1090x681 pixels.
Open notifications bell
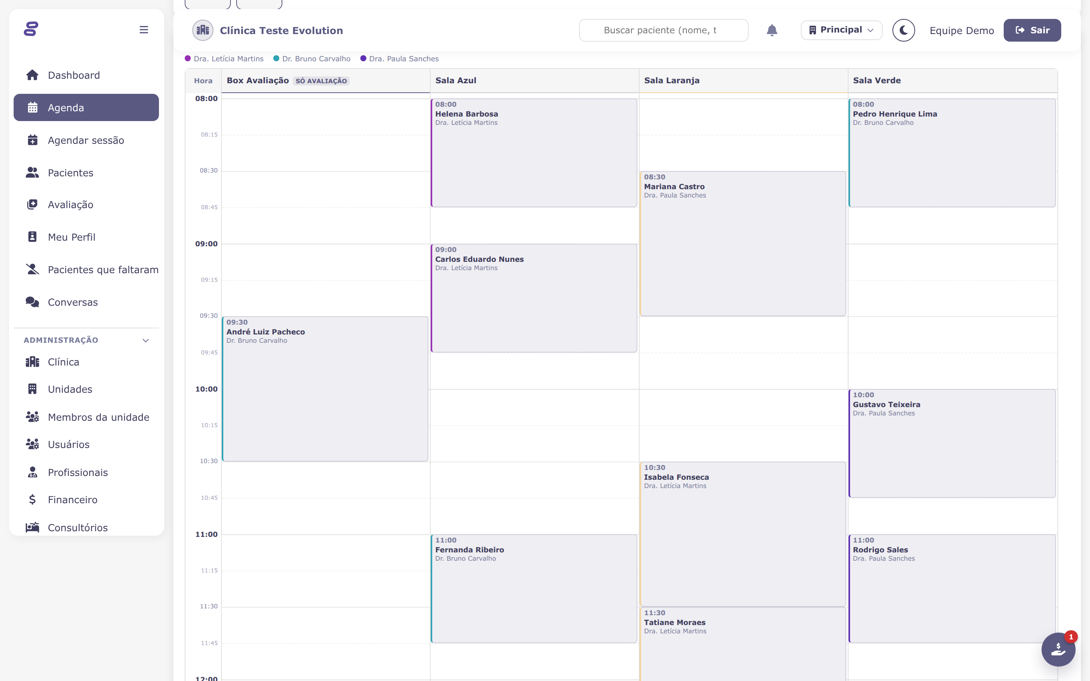coord(772,30)
